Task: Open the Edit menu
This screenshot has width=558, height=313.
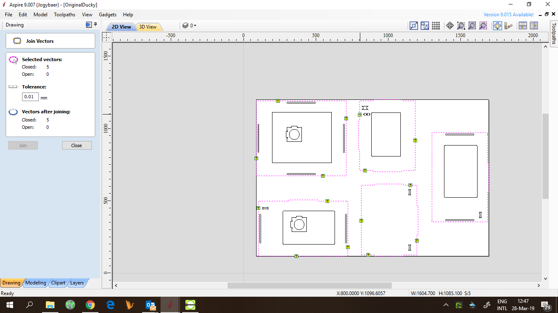Action: click(x=23, y=15)
